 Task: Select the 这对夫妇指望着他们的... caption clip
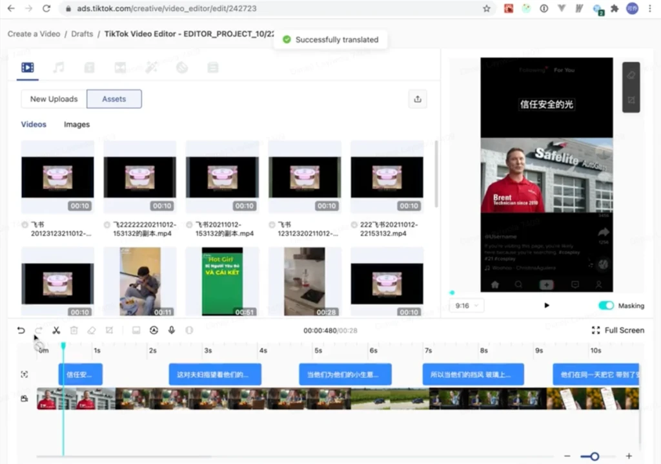(x=215, y=374)
